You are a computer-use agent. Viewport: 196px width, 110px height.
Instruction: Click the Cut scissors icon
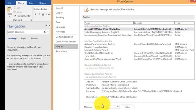click(x=15, y=8)
